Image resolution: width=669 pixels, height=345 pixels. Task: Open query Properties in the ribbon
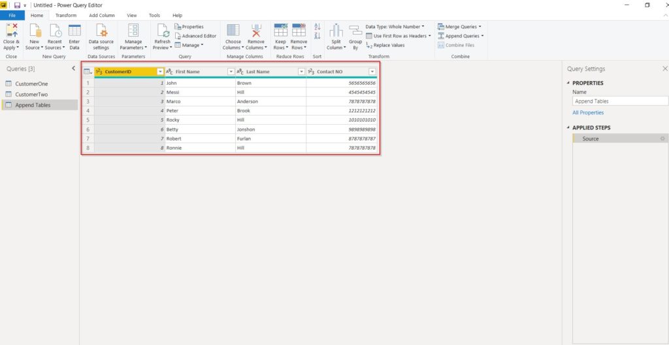point(189,27)
